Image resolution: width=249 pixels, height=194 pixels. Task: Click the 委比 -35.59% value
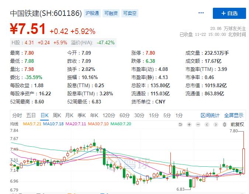[x=33, y=77]
